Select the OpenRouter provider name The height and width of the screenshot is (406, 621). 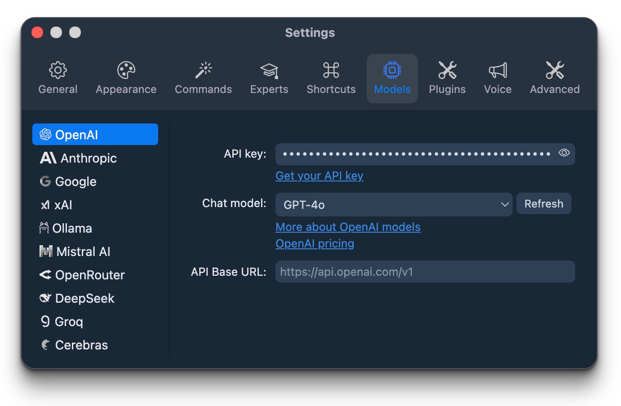(90, 275)
